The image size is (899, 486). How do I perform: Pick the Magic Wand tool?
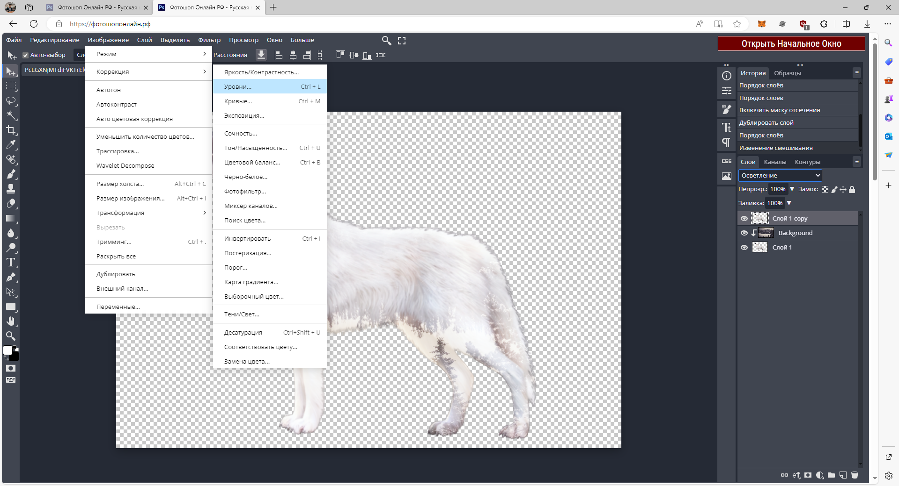click(x=11, y=115)
